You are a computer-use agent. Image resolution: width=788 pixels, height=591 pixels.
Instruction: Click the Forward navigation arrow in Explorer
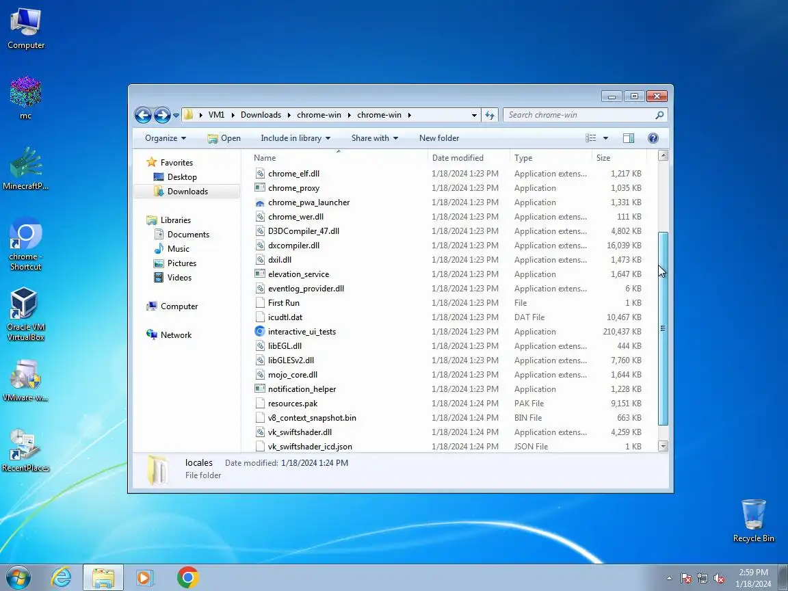point(162,115)
